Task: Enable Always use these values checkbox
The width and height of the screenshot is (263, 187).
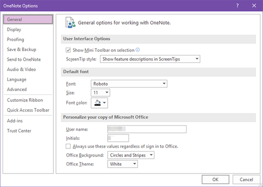Action: (x=68, y=146)
